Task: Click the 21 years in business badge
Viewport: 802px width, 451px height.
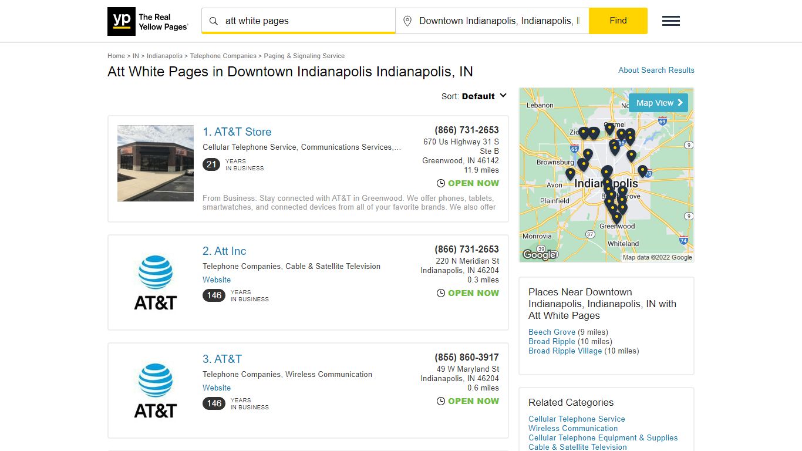Action: click(x=211, y=164)
